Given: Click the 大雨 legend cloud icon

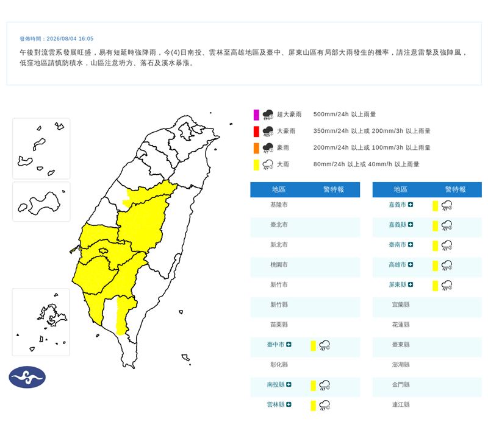Looking at the screenshot, I should 268,164.
